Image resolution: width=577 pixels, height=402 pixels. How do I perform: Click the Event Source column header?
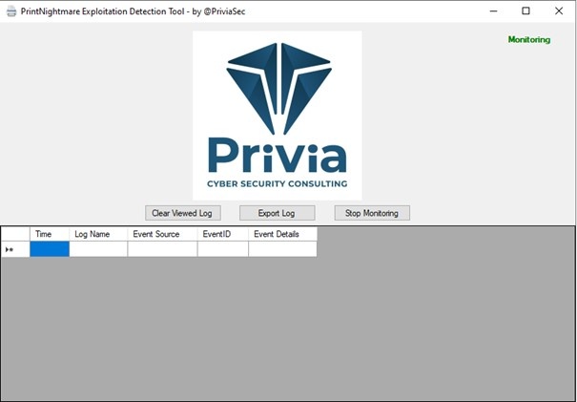(x=162, y=234)
